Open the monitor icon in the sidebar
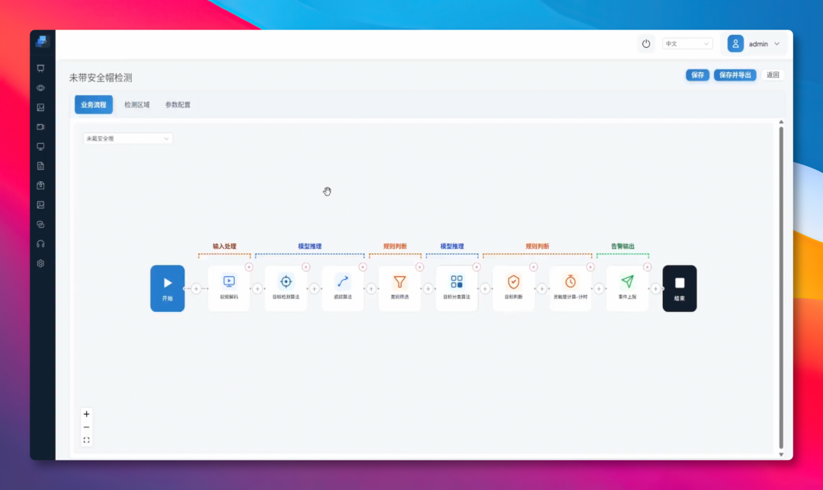Image resolution: width=823 pixels, height=490 pixels. click(x=41, y=147)
